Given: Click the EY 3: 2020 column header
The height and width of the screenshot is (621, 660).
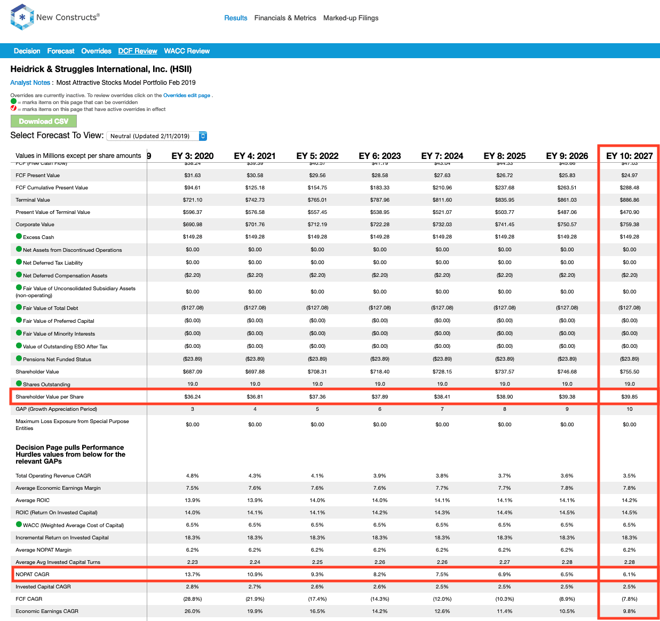Looking at the screenshot, I should [x=193, y=156].
